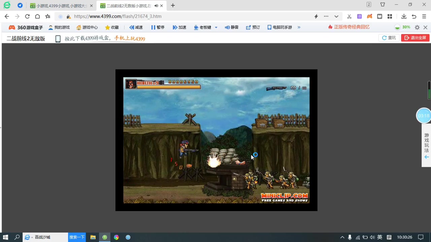Screen dimensions: 431x242
Task: Expand the address bar dropdown chevron
Action: point(336,16)
